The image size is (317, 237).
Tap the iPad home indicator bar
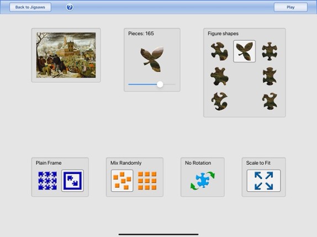[x=158, y=234]
